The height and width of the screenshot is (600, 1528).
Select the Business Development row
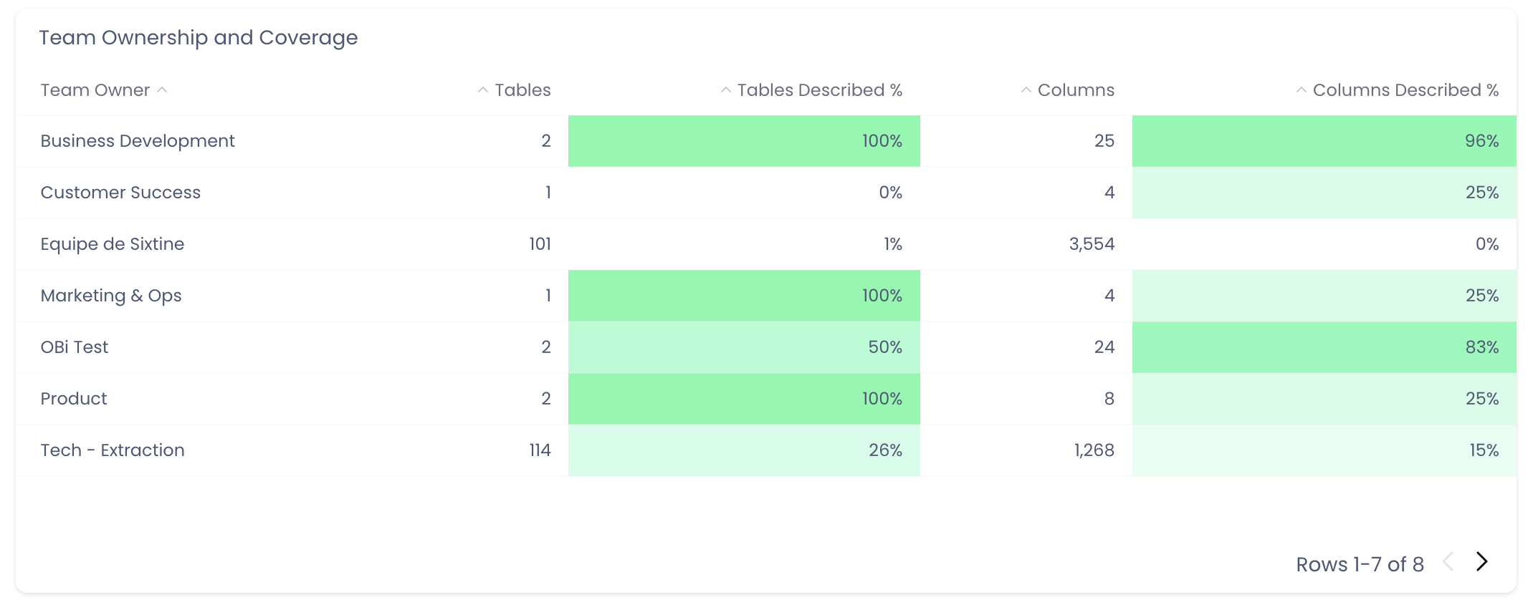[x=138, y=141]
